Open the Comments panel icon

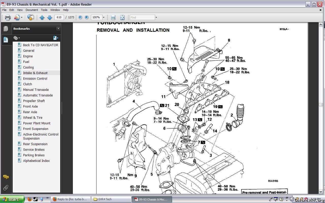(6, 177)
